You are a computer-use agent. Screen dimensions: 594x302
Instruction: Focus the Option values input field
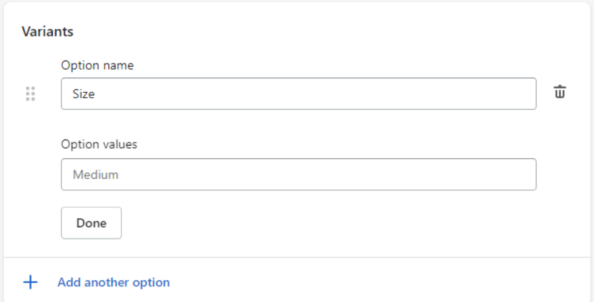(x=299, y=174)
